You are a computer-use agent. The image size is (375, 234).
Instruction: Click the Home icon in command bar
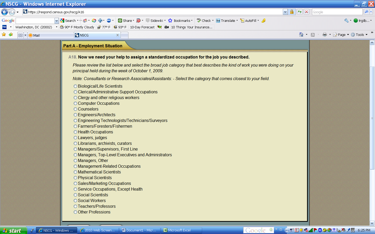(x=301, y=35)
